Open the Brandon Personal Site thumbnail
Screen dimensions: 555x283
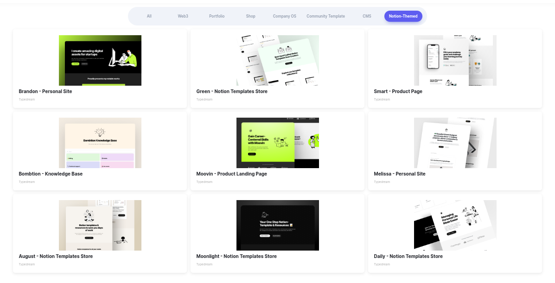point(100,61)
